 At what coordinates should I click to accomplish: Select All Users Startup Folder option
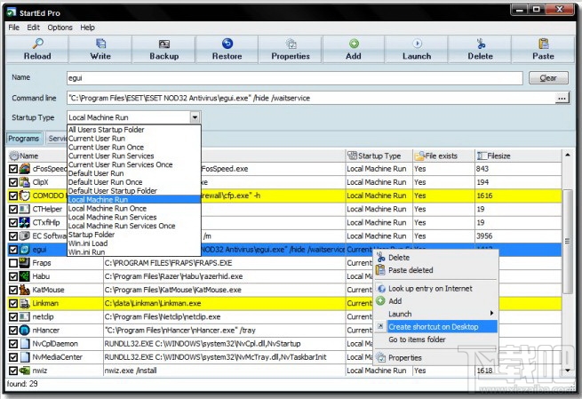pyautogui.click(x=134, y=130)
